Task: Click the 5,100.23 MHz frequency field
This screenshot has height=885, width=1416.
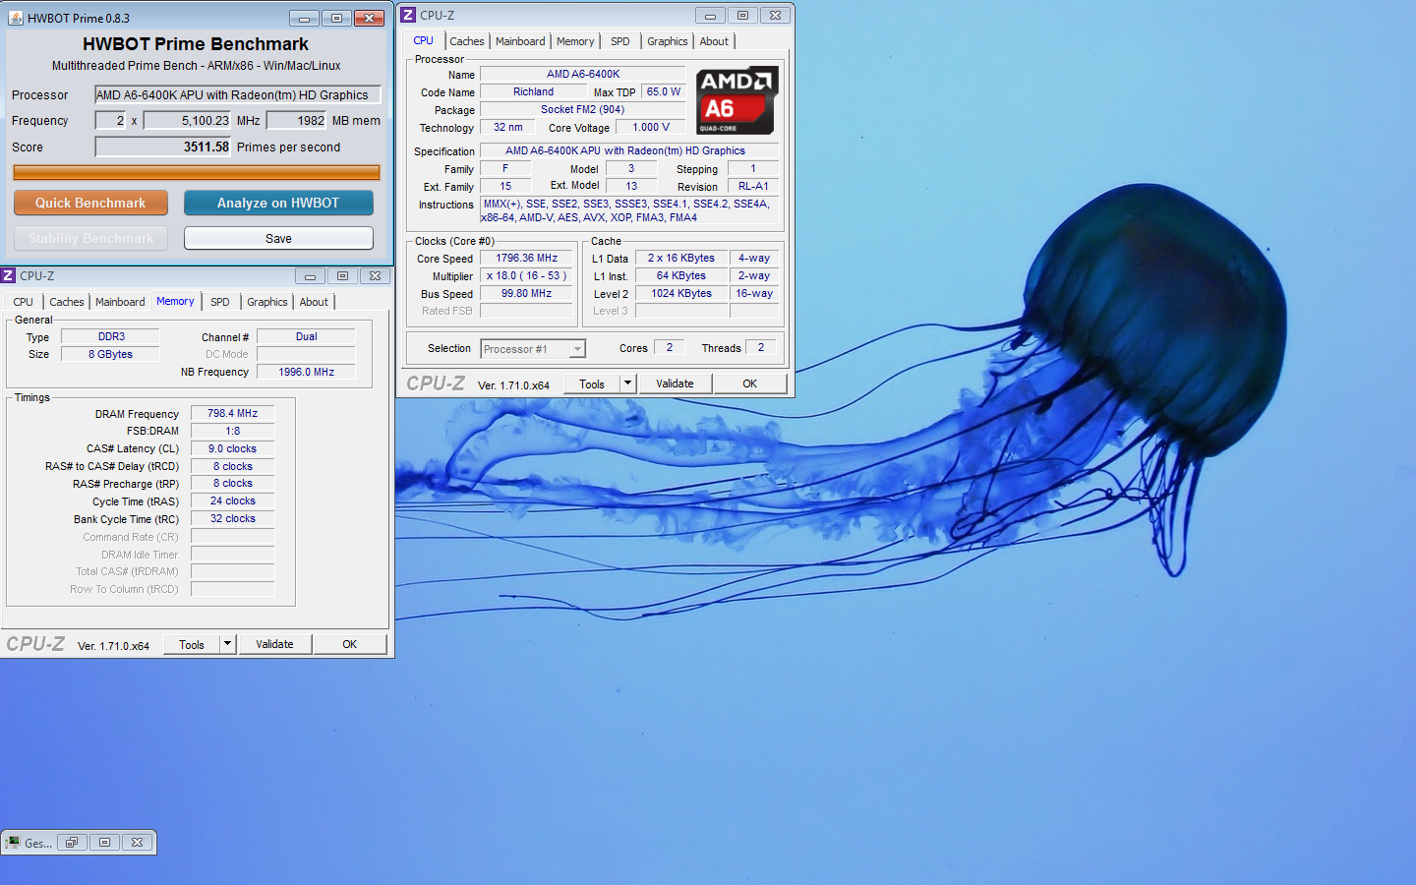Action: [x=188, y=120]
